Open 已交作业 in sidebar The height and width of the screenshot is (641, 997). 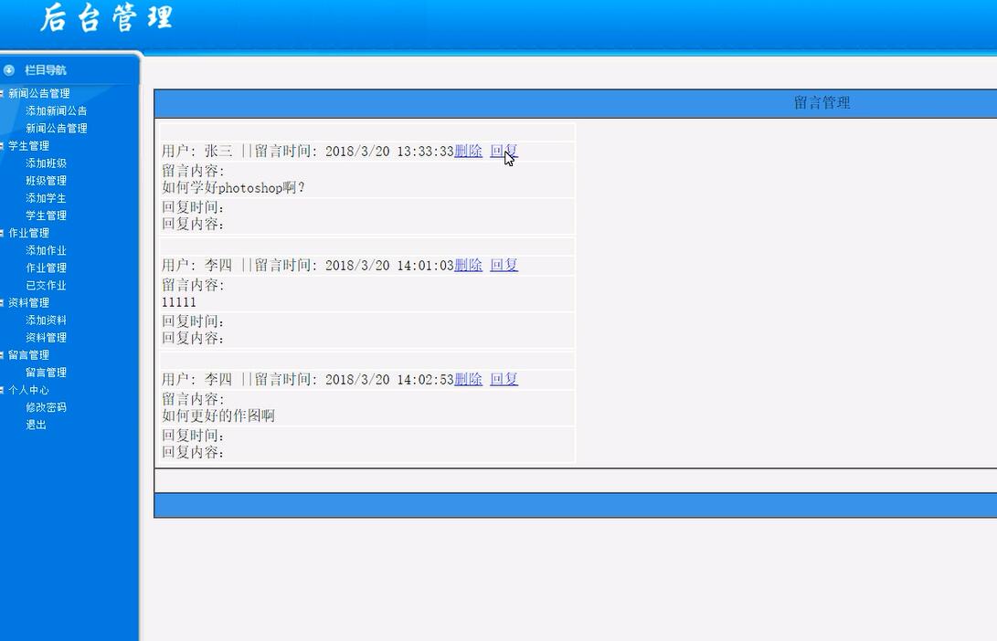pos(46,285)
